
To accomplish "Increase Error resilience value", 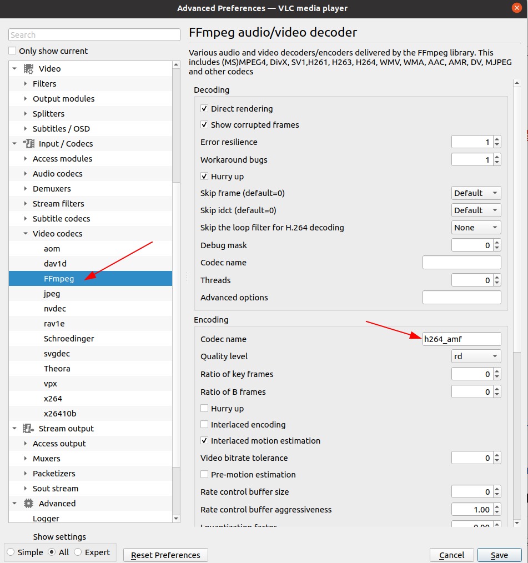I will click(497, 139).
